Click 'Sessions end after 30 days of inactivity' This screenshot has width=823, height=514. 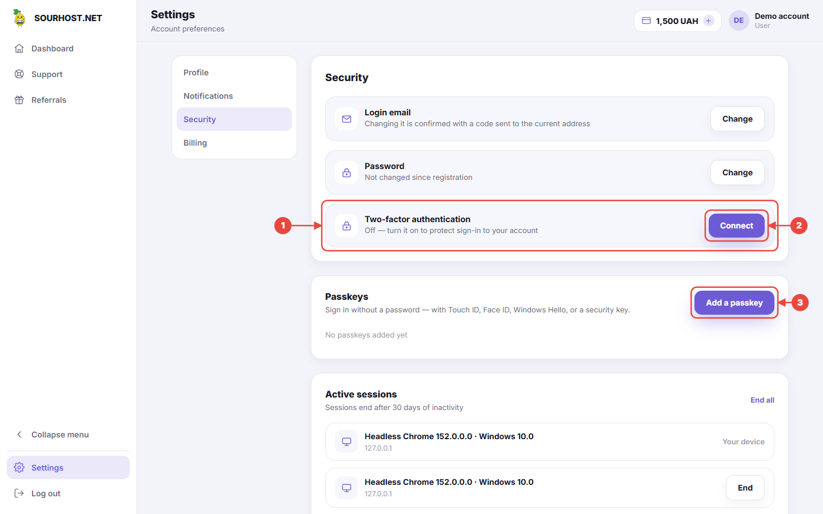pyautogui.click(x=394, y=407)
